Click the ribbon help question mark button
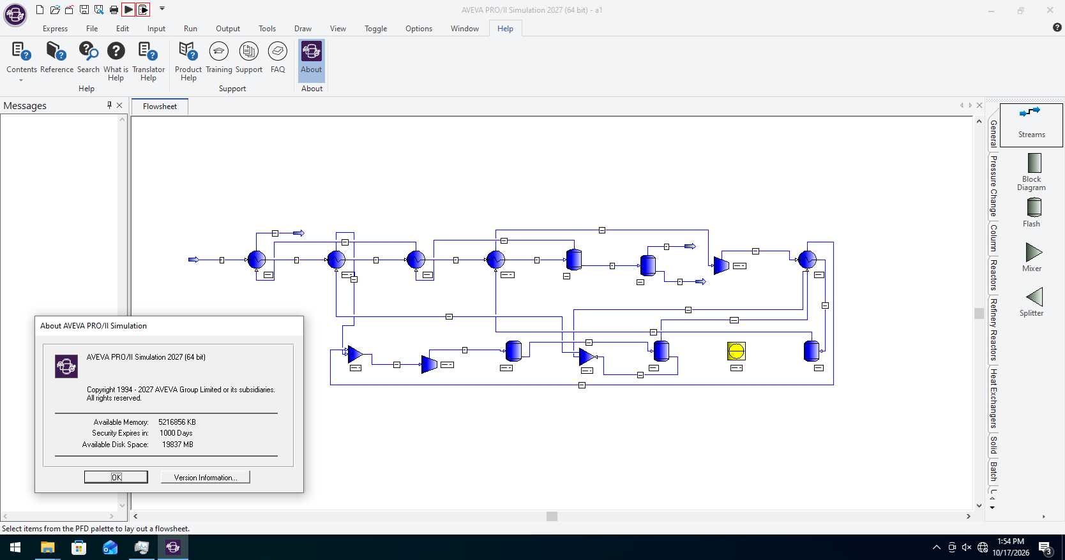The width and height of the screenshot is (1065, 560). [x=1057, y=27]
